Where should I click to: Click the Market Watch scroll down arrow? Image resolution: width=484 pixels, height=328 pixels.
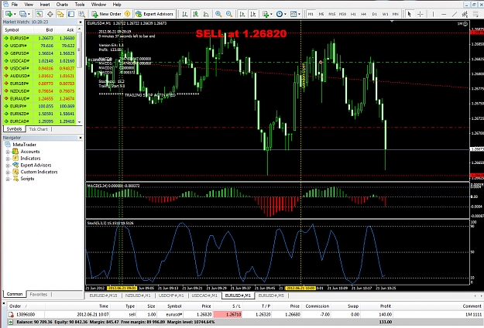tap(79, 121)
